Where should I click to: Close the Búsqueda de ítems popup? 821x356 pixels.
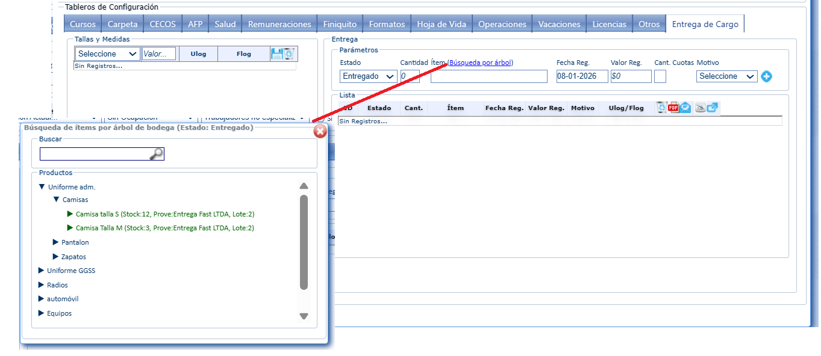pyautogui.click(x=320, y=131)
